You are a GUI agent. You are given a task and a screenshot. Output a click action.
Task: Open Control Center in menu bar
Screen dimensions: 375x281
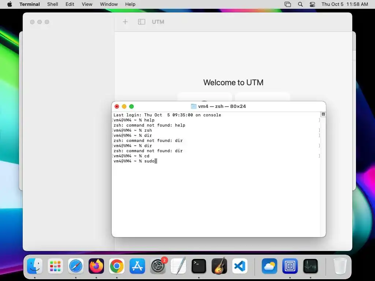click(312, 4)
